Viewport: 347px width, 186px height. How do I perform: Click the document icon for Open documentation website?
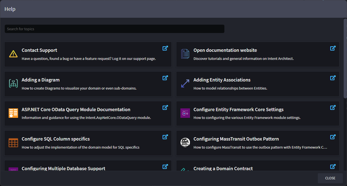point(185,54)
